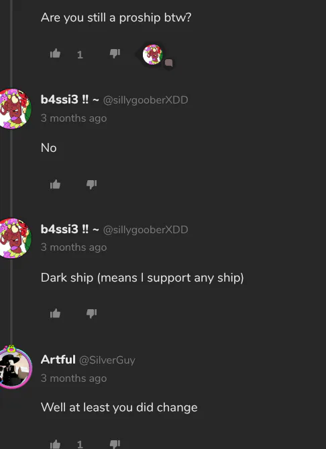Open the "3 months ago" timestamp under Artful

[74, 378]
